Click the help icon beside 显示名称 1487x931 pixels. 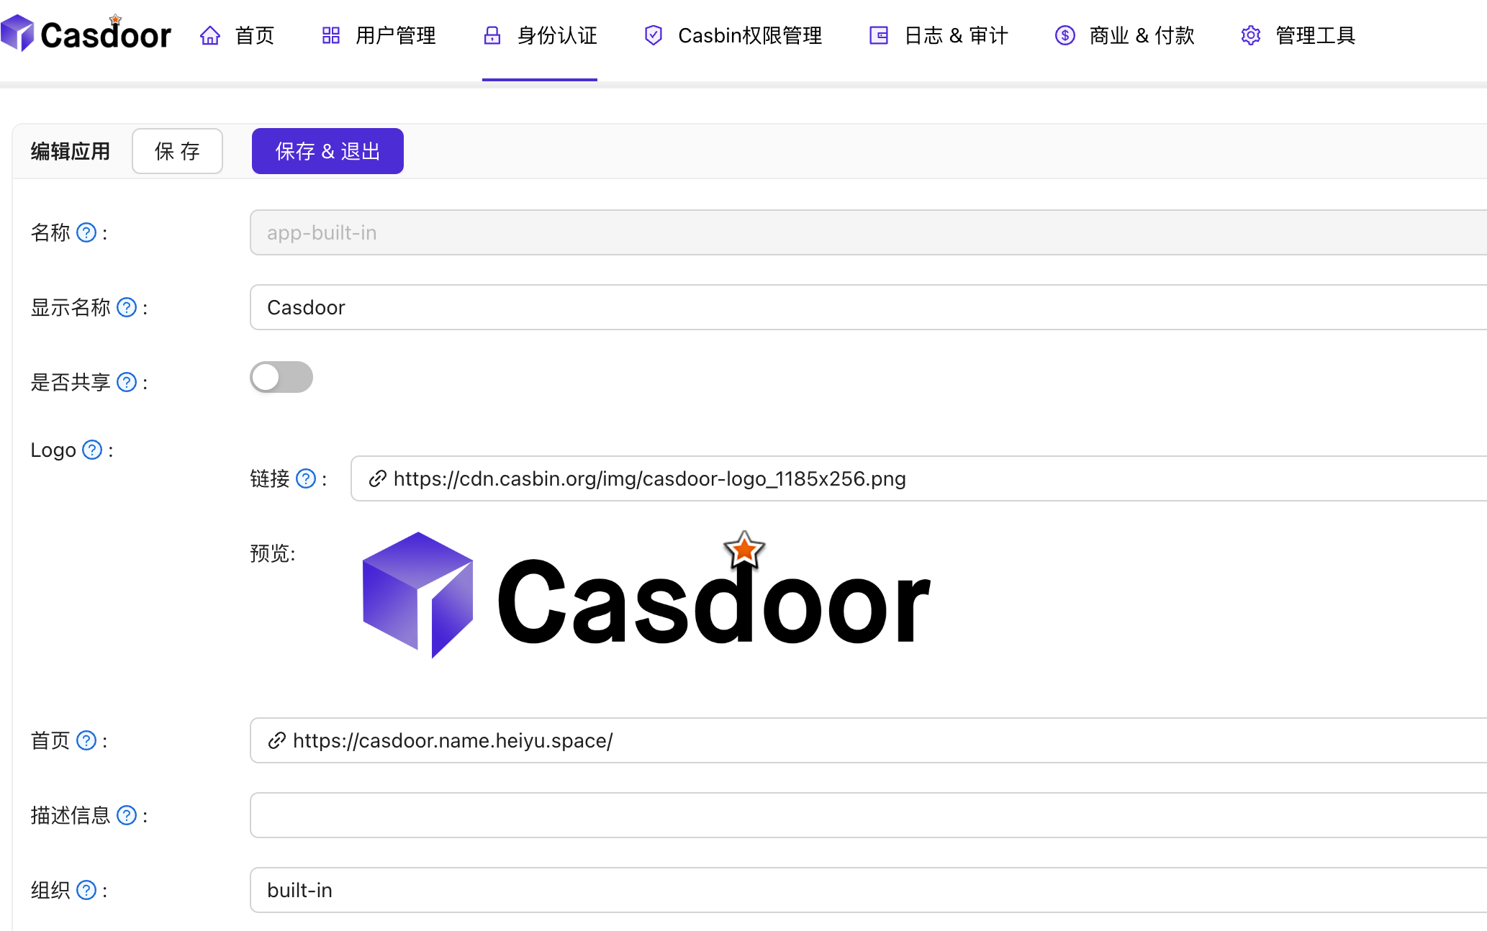click(127, 307)
